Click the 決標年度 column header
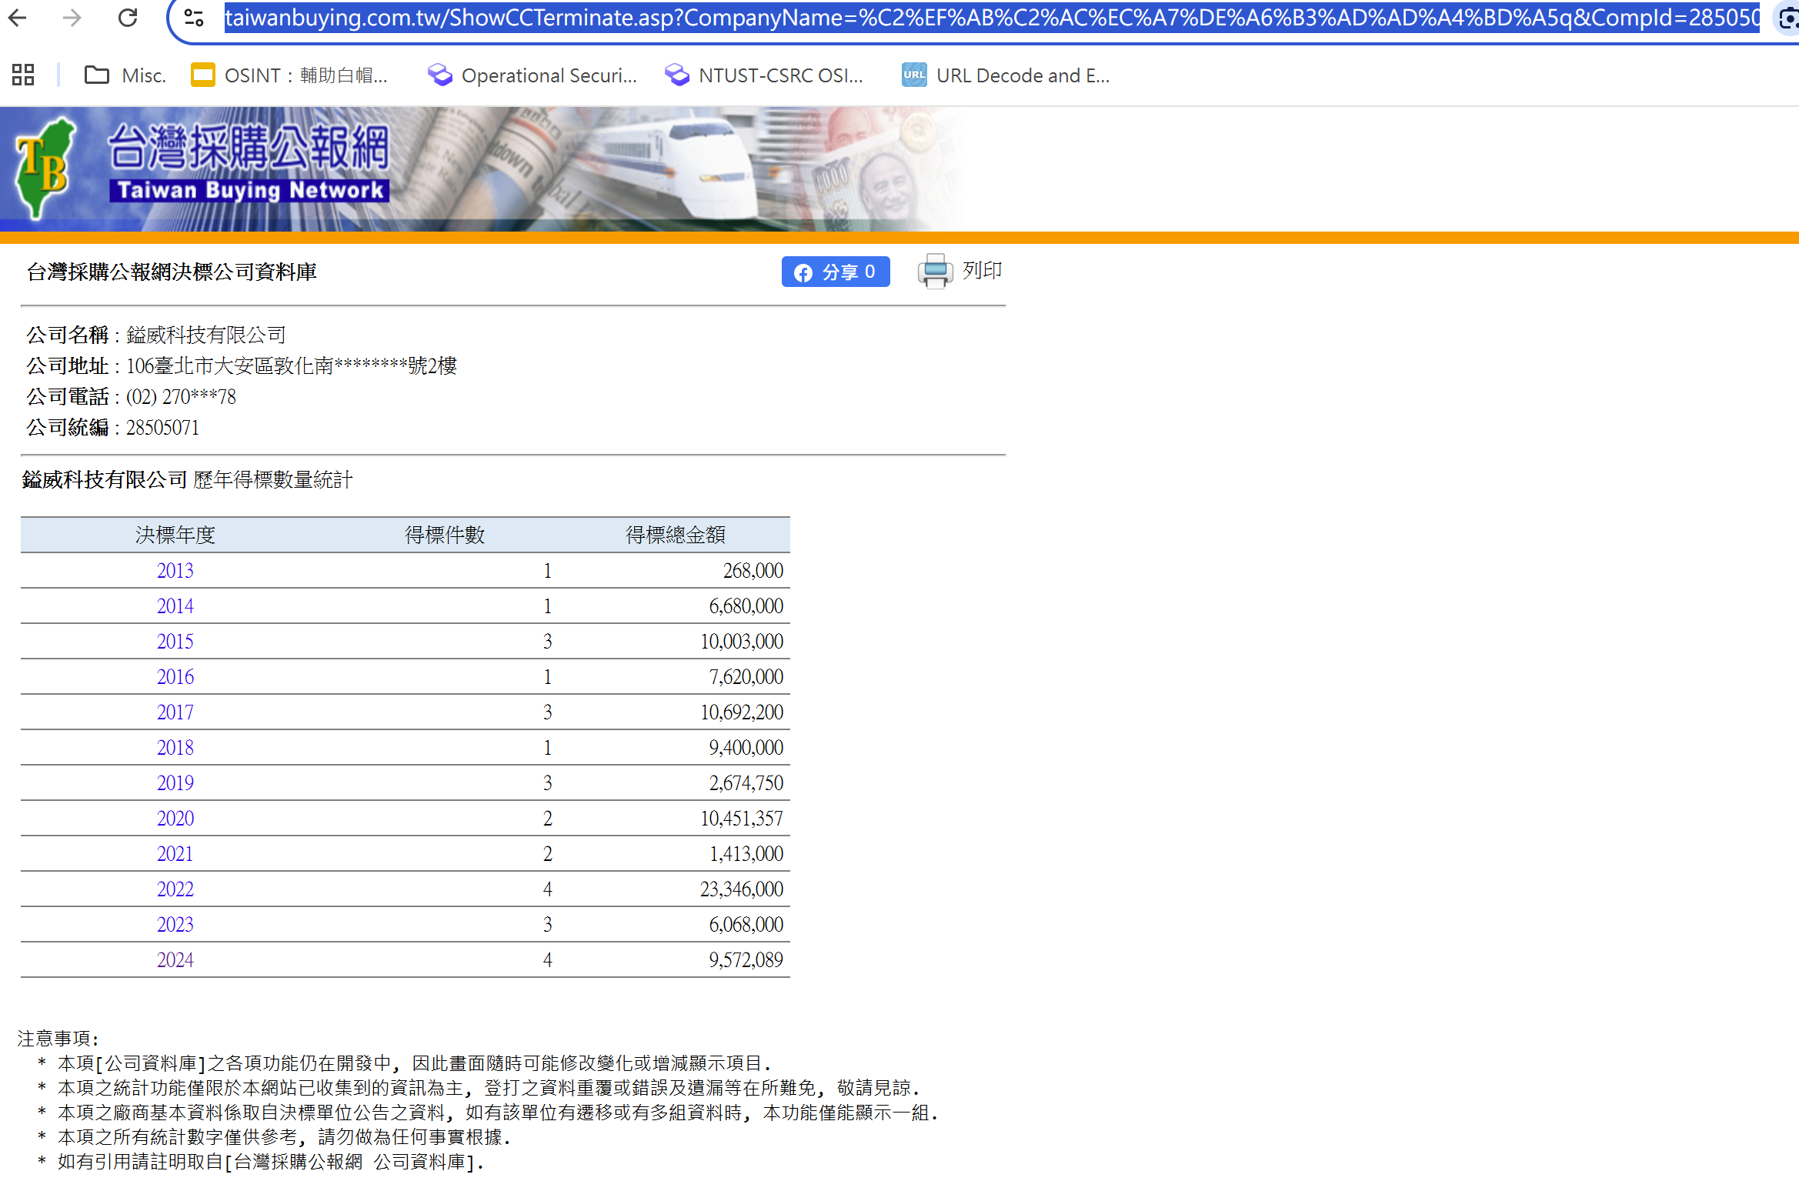Viewport: 1799px width, 1191px height. coord(175,535)
